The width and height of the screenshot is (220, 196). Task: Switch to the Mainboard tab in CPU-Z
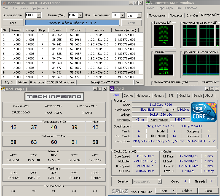point(143,96)
